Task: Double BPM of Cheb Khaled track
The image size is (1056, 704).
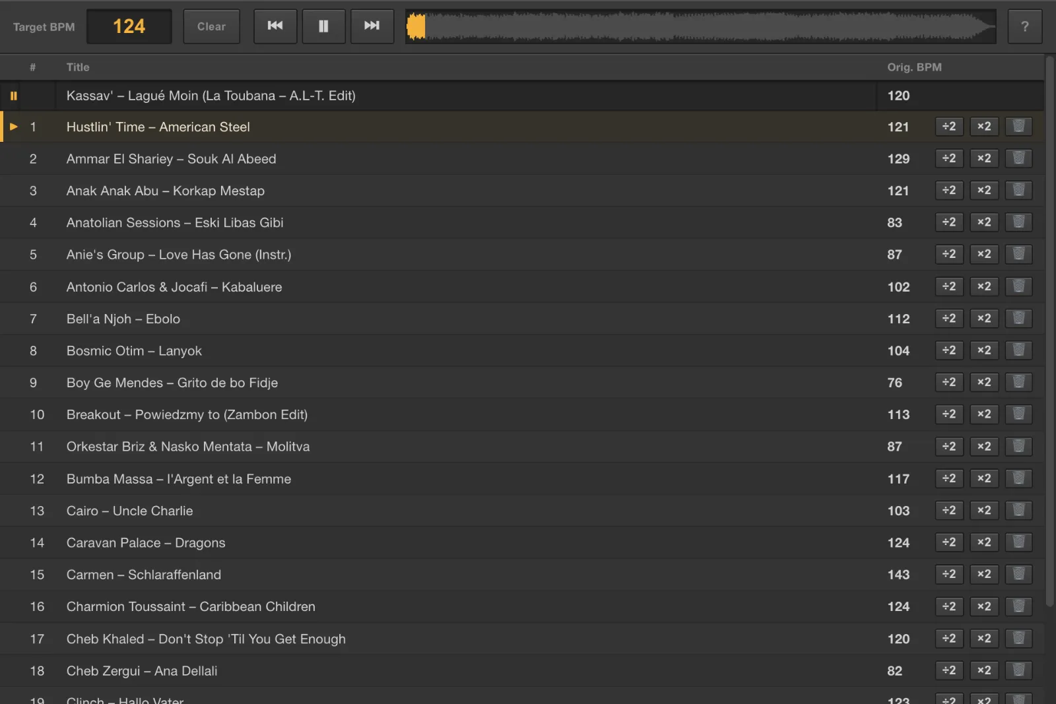Action: [984, 639]
